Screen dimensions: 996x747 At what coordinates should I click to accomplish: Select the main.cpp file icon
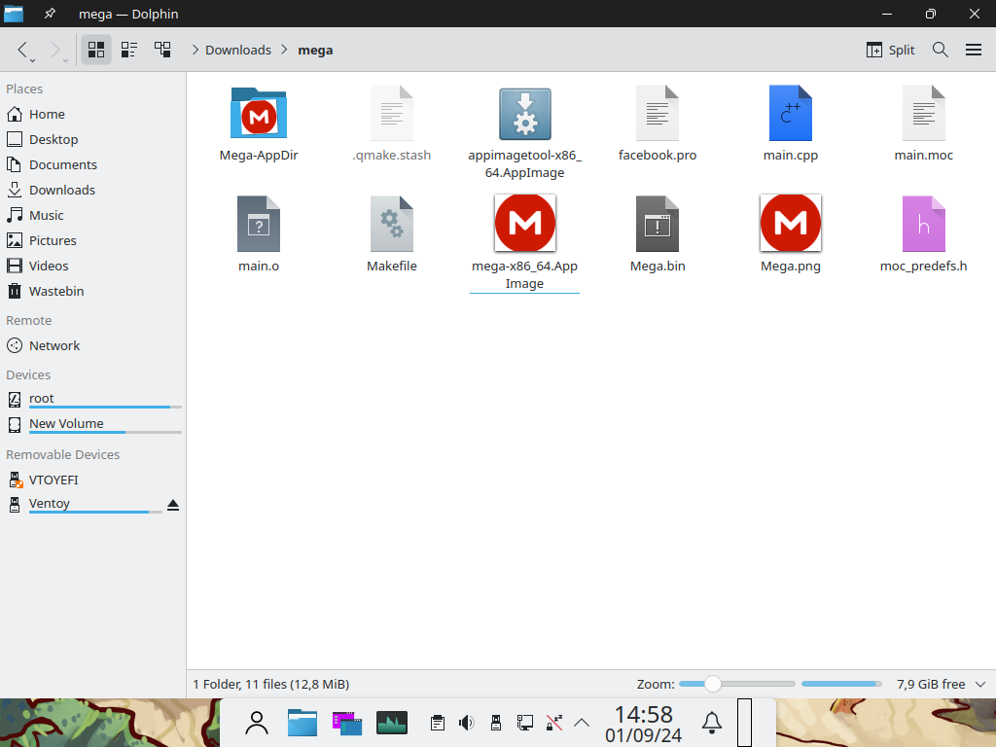point(790,113)
